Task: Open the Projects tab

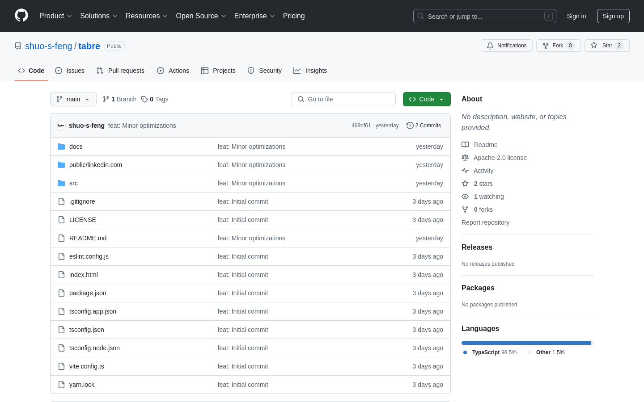Action: 218,71
